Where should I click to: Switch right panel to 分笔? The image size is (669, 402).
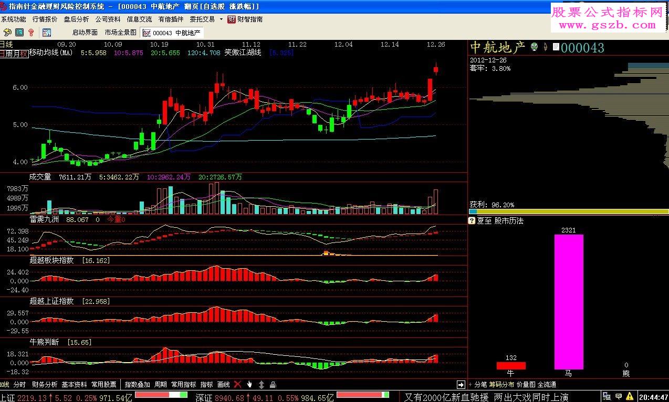[480, 385]
